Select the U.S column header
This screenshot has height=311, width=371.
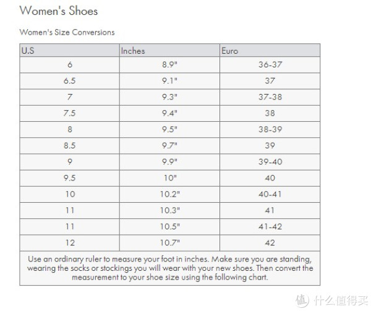69,50
